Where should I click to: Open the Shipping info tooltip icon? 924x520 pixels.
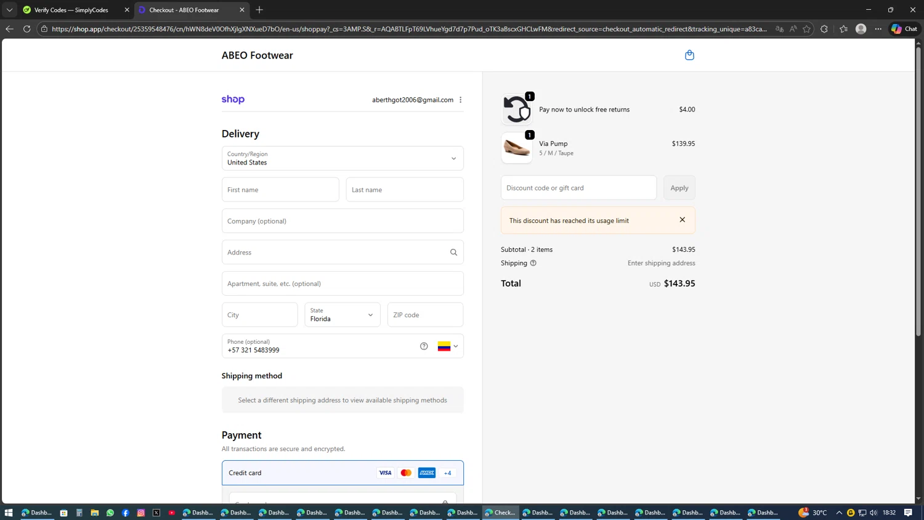click(533, 263)
